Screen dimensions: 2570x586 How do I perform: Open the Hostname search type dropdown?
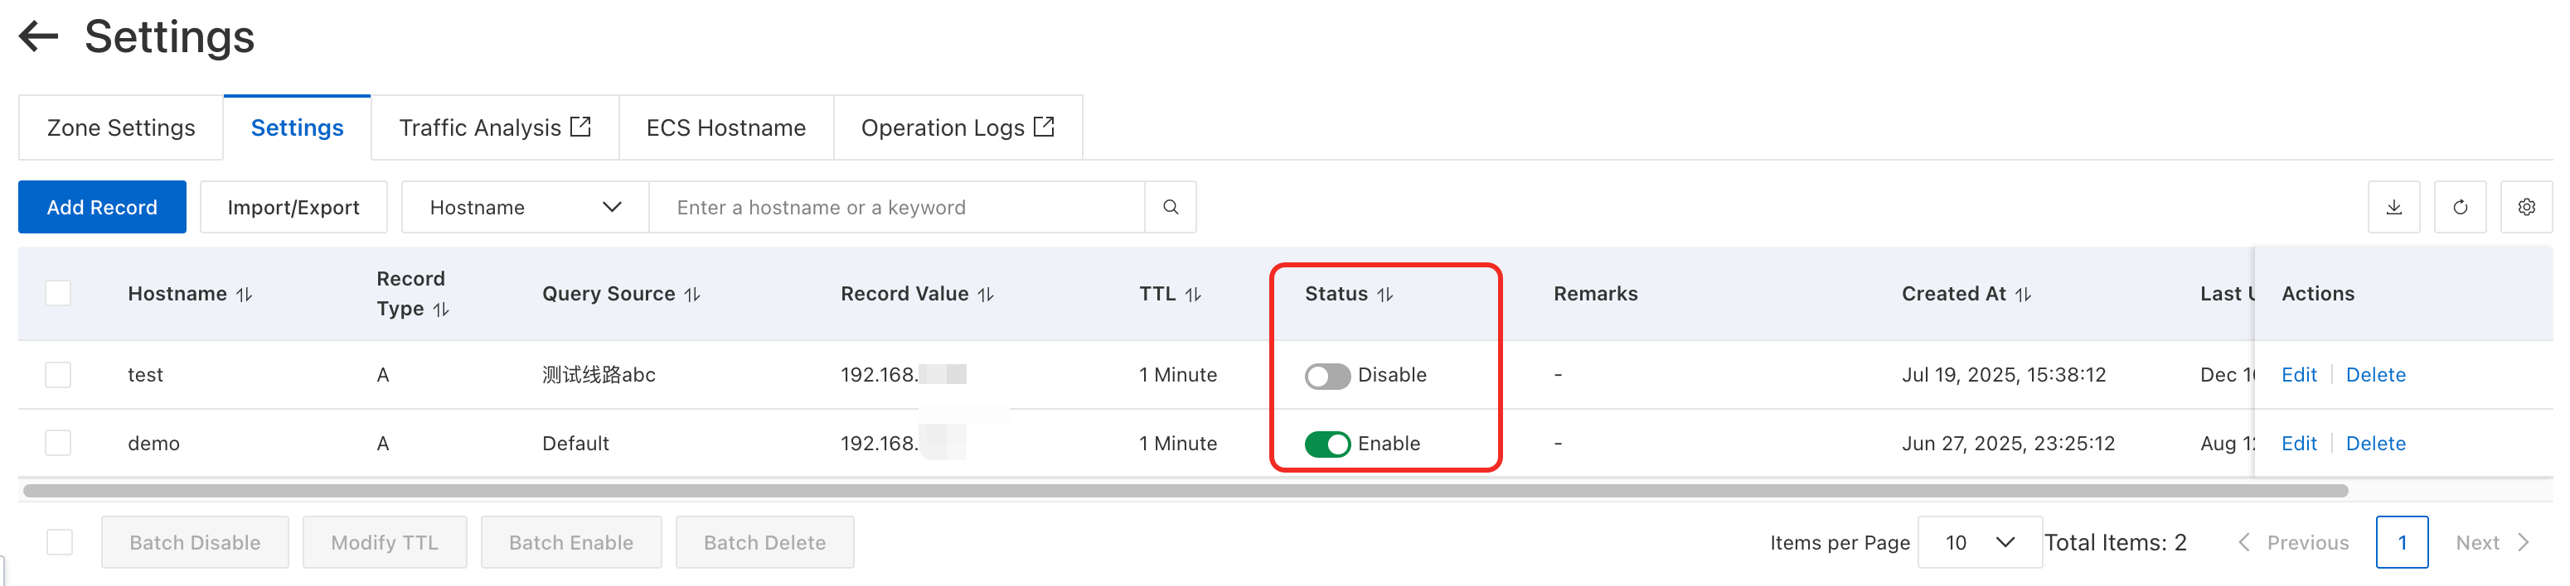coord(525,207)
